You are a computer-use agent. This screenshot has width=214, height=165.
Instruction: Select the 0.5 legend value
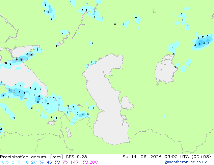[x=5, y=162]
